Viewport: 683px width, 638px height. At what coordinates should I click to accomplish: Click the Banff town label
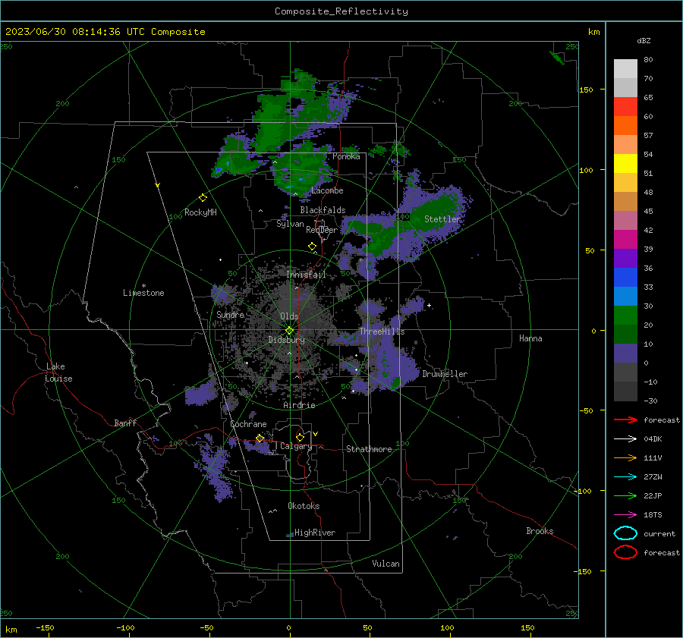pos(125,423)
